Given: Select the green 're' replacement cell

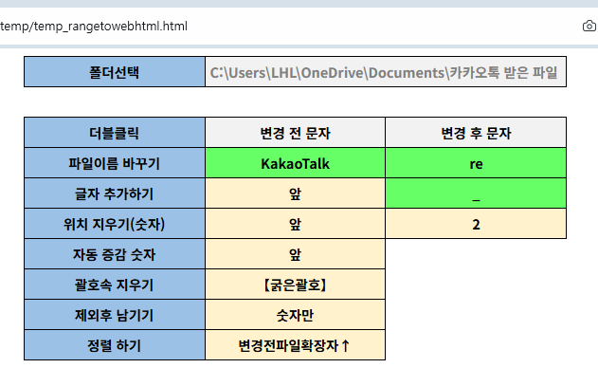Looking at the screenshot, I should (x=476, y=163).
